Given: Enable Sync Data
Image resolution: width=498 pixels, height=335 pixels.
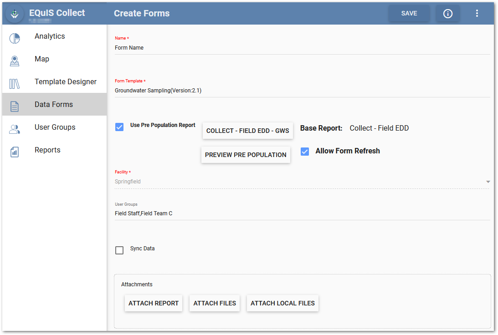Looking at the screenshot, I should (119, 250).
